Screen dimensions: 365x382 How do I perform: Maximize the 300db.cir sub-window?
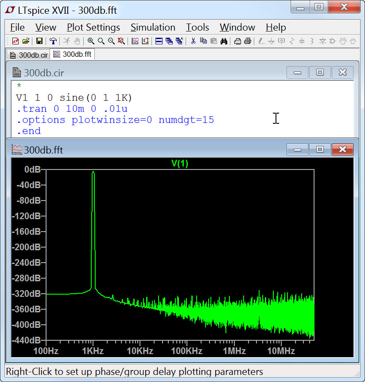click(x=320, y=72)
